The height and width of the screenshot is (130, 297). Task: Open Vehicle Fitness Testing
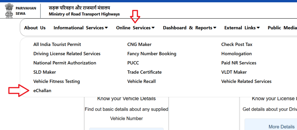(57, 81)
